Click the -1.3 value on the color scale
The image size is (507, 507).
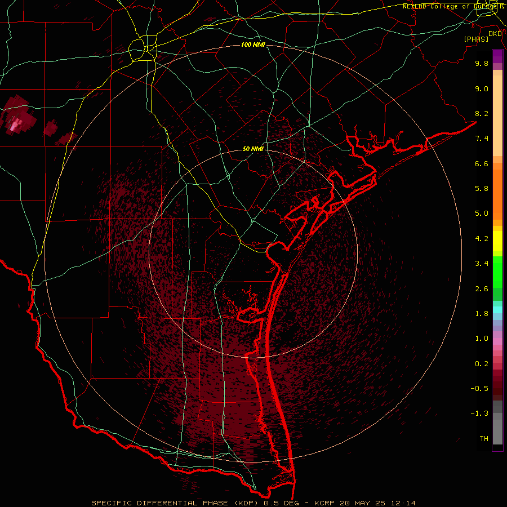pos(479,413)
